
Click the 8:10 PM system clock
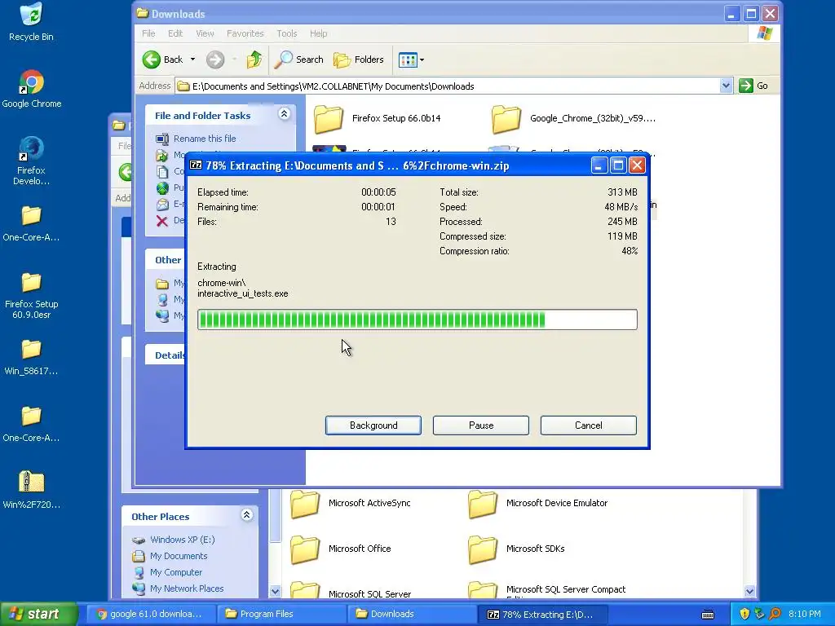pos(804,615)
